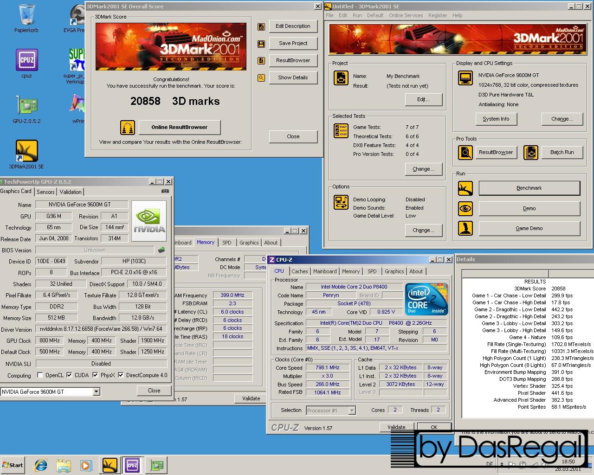Click Change button under Selected Tests
Image resolution: width=594 pixels, height=475 pixels.
tap(423, 169)
